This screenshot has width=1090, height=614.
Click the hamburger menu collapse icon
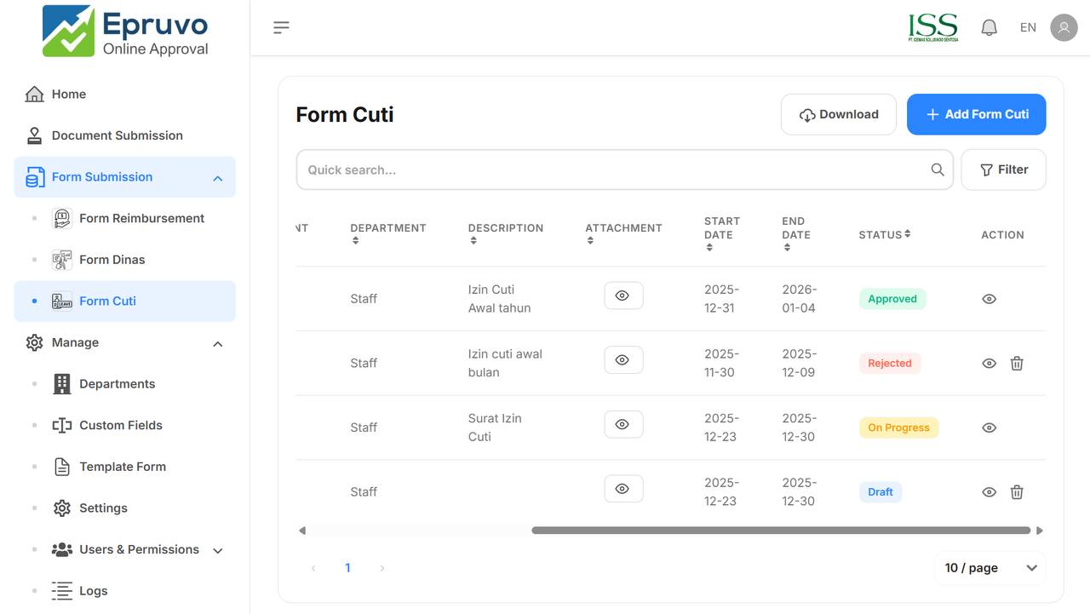(x=281, y=27)
